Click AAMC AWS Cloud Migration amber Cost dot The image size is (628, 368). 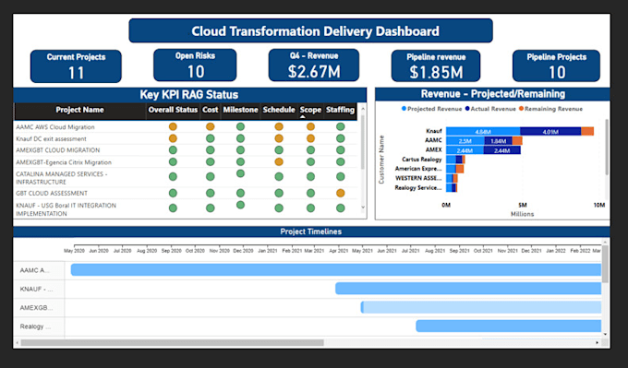pos(211,126)
